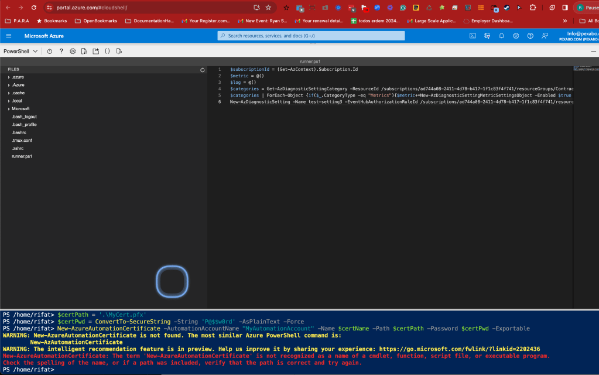
Task: Open the PowerShell shell type dropdown
Action: pos(20,51)
